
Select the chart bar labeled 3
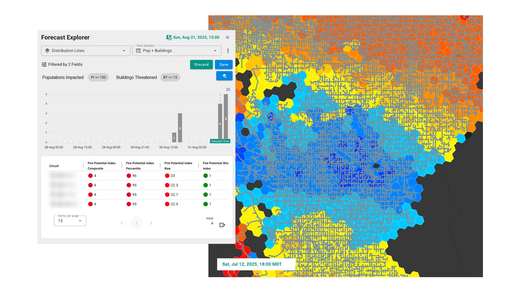pos(180,128)
